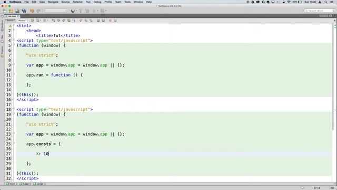Expand the Run Project dropdown arrow

[x=97, y=11]
